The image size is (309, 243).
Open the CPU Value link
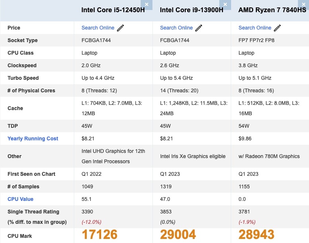pos(20,199)
